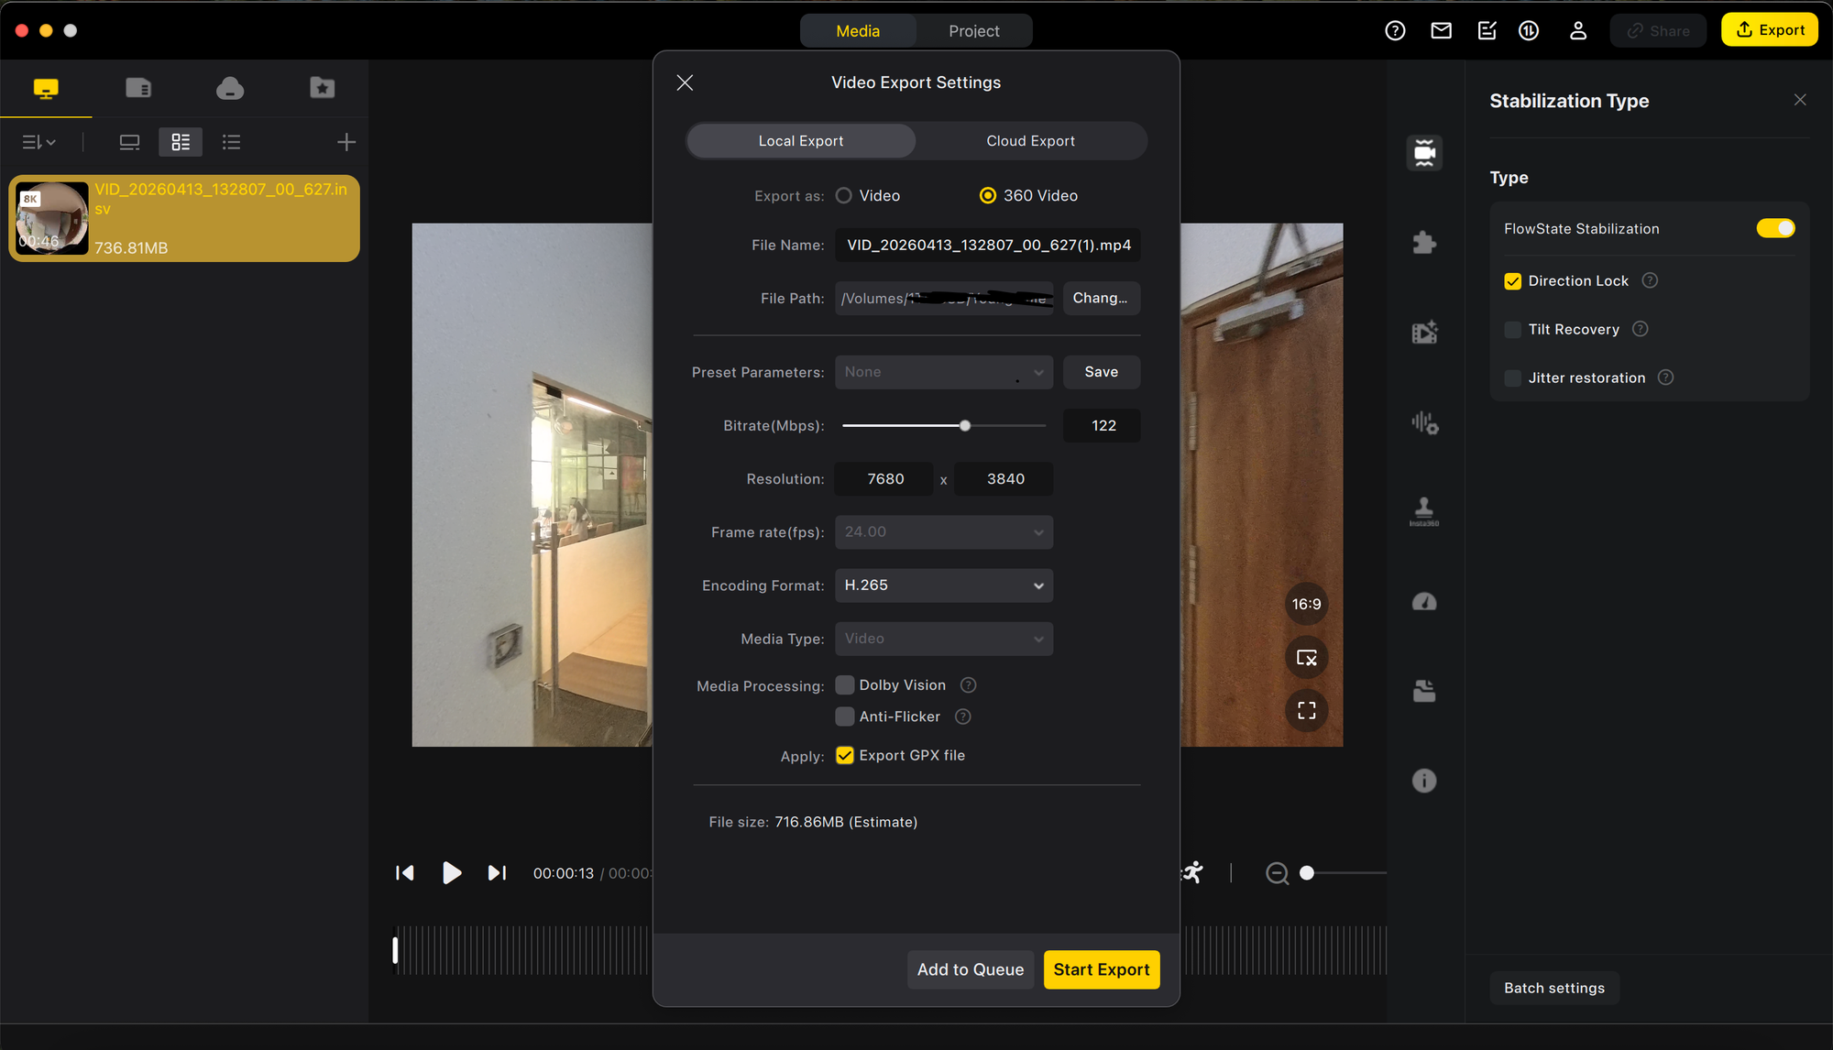
Task: Click the Bitrate slider handle
Action: [965, 426]
